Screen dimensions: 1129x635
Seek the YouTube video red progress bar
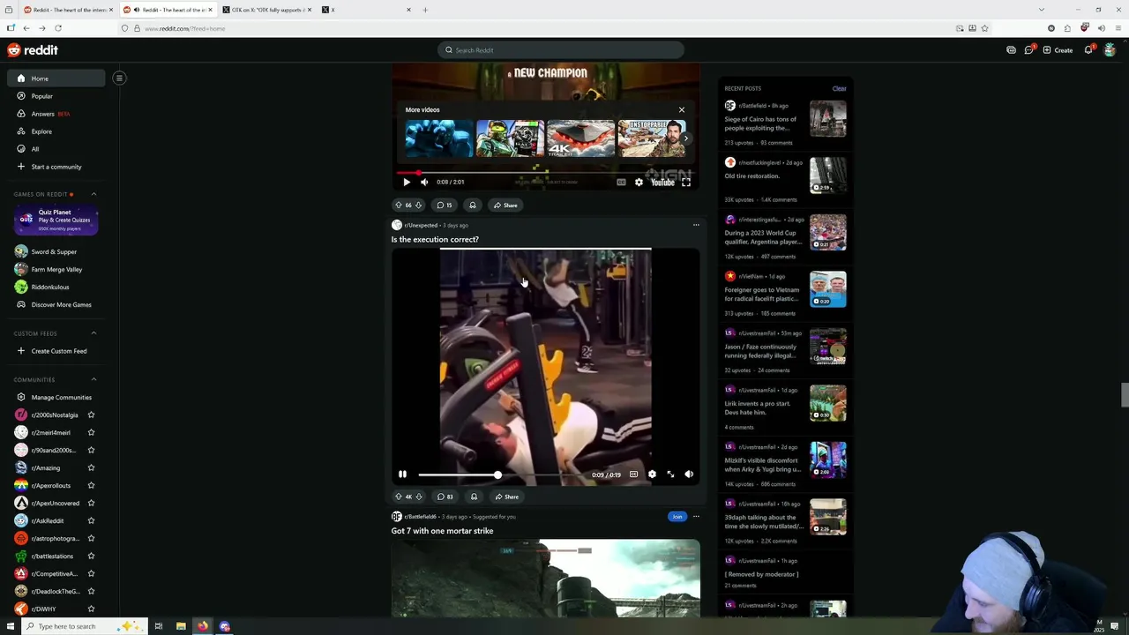545,173
